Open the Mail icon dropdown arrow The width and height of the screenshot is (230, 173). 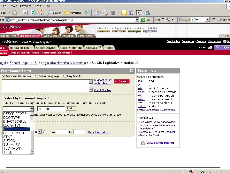tap(100, 13)
